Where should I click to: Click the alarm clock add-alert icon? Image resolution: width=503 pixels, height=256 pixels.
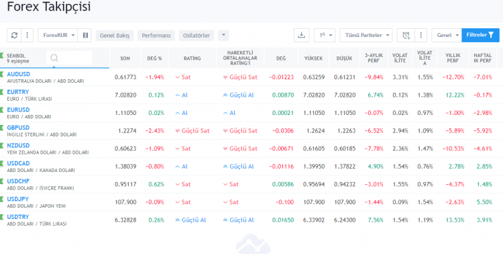point(406,36)
